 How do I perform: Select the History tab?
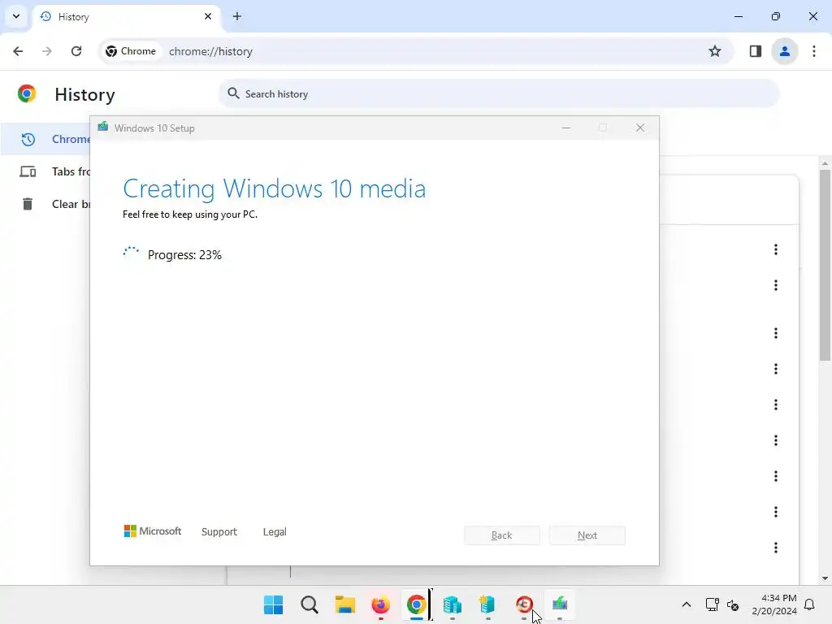(x=126, y=17)
